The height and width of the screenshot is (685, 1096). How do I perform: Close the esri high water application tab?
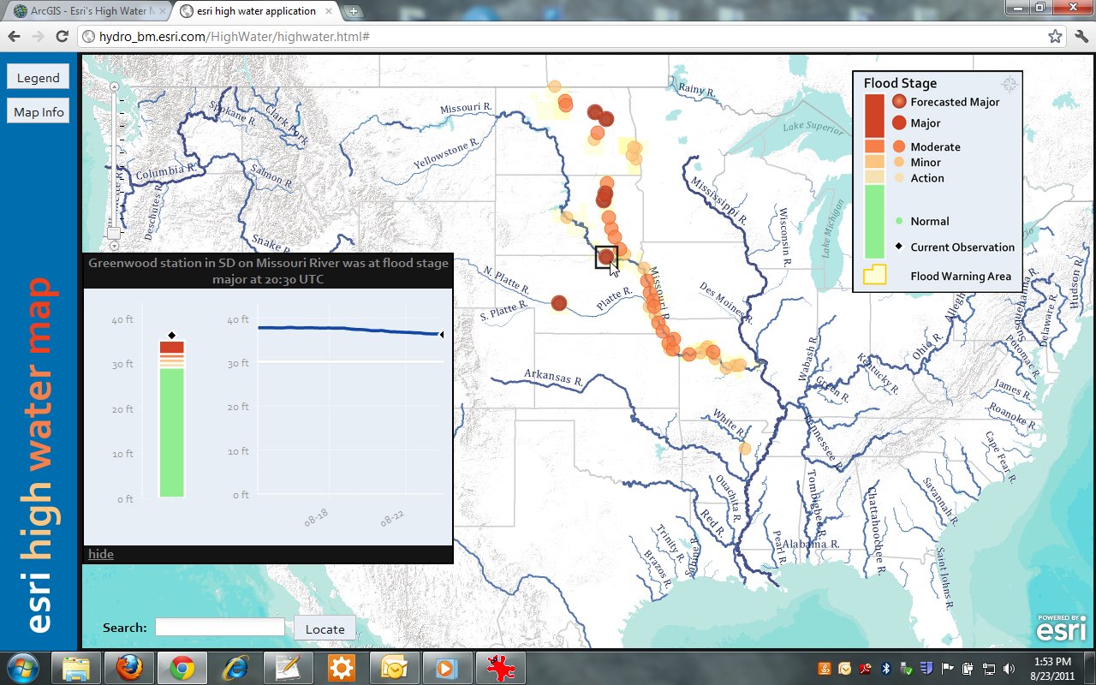tap(331, 11)
